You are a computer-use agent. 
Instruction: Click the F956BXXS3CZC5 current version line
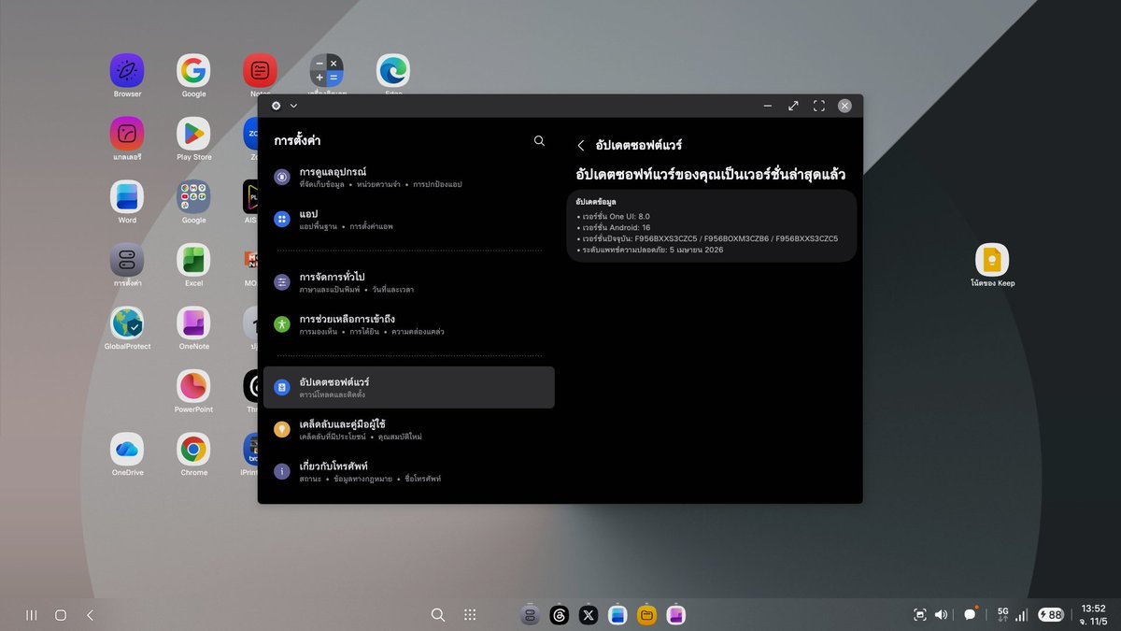click(707, 238)
